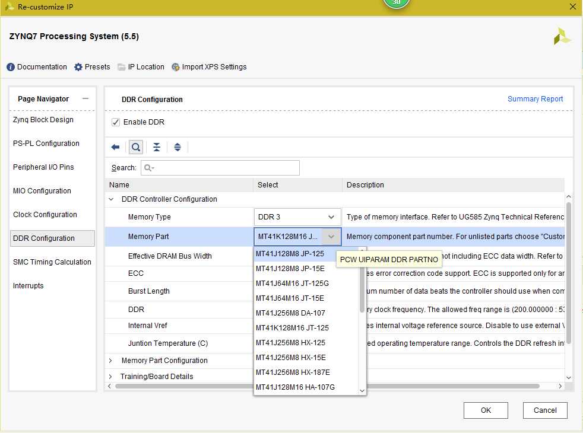Image resolution: width=583 pixels, height=433 pixels.
Task: Go to Peripheral I/O Pins page
Action: 43,167
